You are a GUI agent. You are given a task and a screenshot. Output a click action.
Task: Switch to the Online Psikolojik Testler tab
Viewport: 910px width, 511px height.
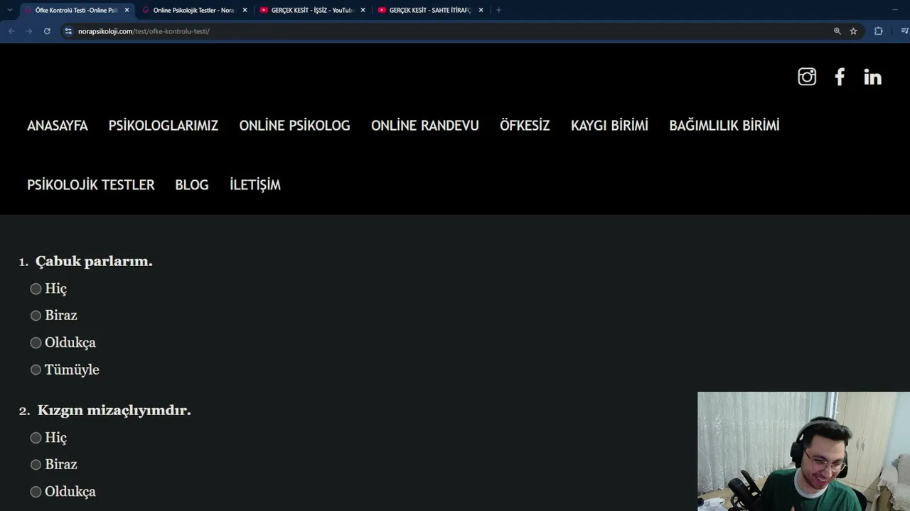[x=194, y=10]
